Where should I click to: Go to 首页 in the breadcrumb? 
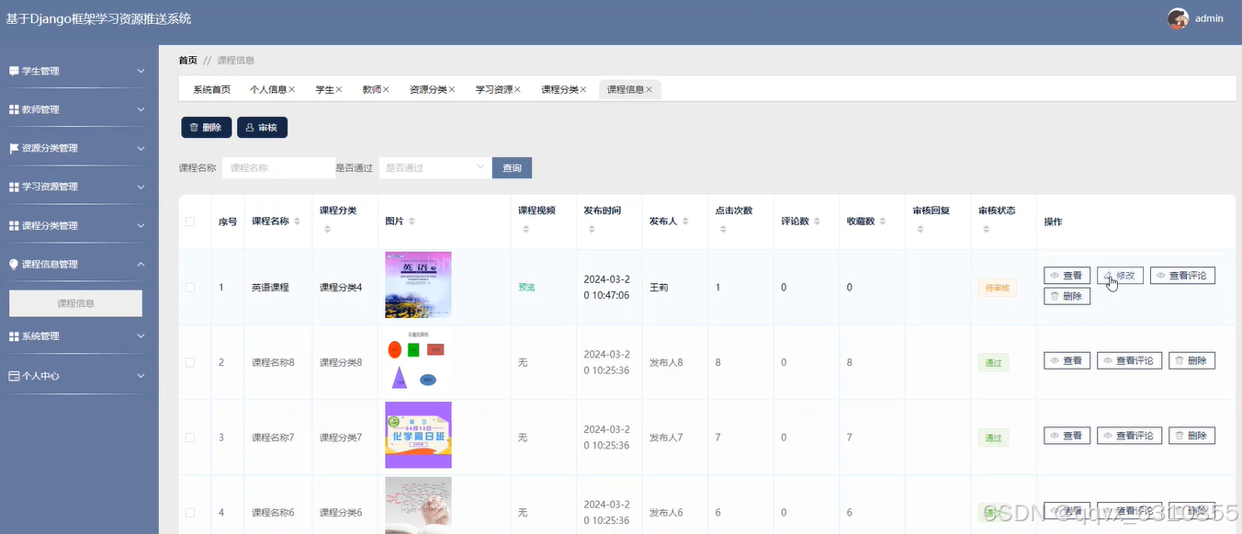click(187, 60)
